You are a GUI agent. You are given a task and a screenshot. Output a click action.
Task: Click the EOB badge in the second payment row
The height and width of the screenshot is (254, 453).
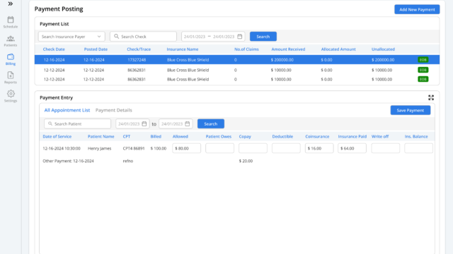[423, 70]
